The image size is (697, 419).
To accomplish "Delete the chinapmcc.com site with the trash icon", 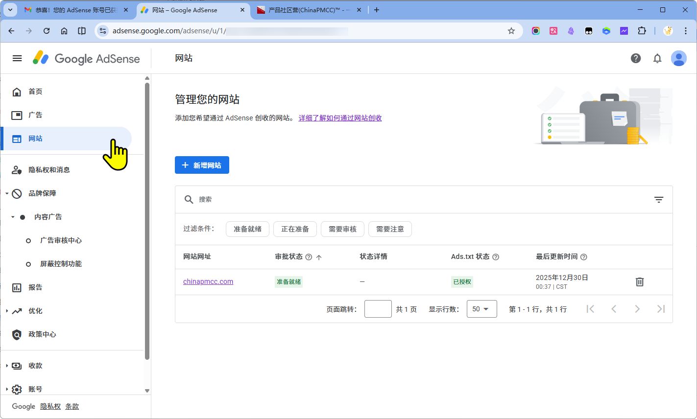I will click(640, 282).
